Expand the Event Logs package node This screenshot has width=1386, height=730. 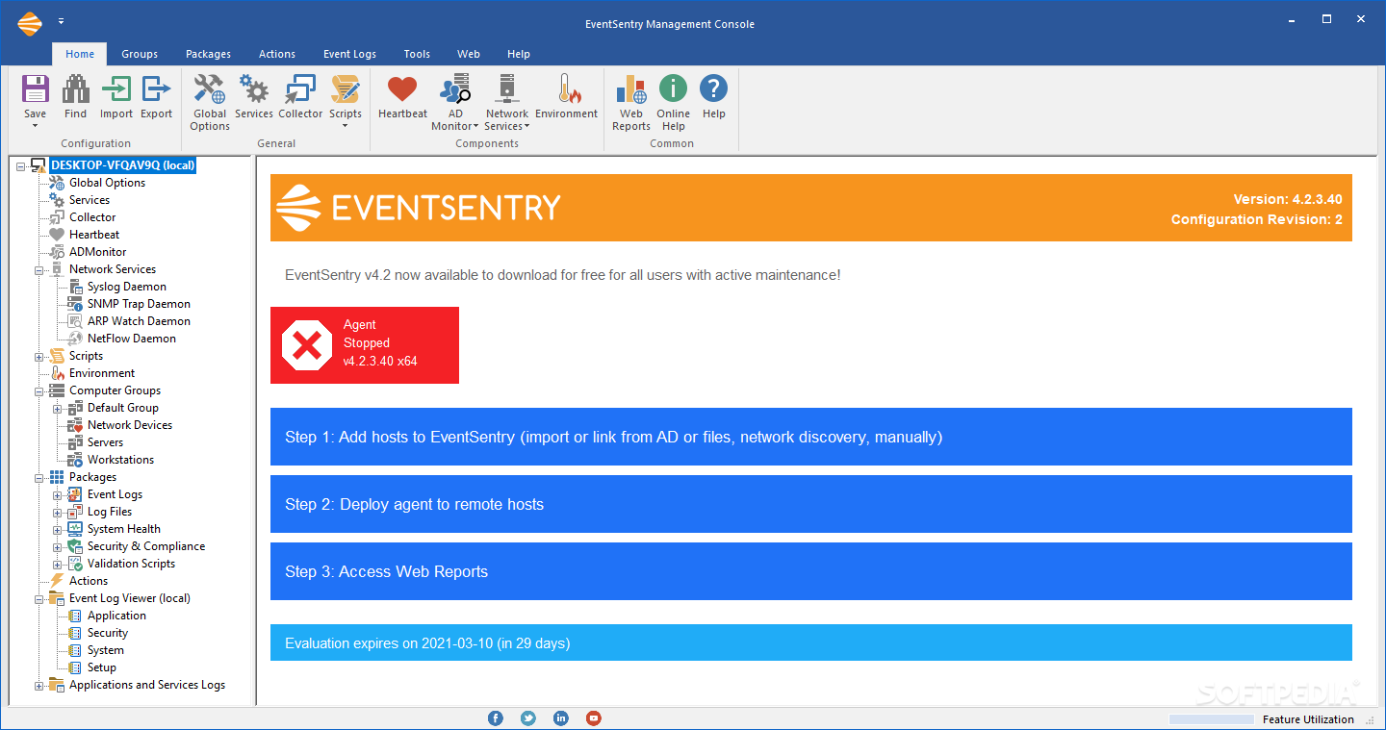click(x=58, y=494)
